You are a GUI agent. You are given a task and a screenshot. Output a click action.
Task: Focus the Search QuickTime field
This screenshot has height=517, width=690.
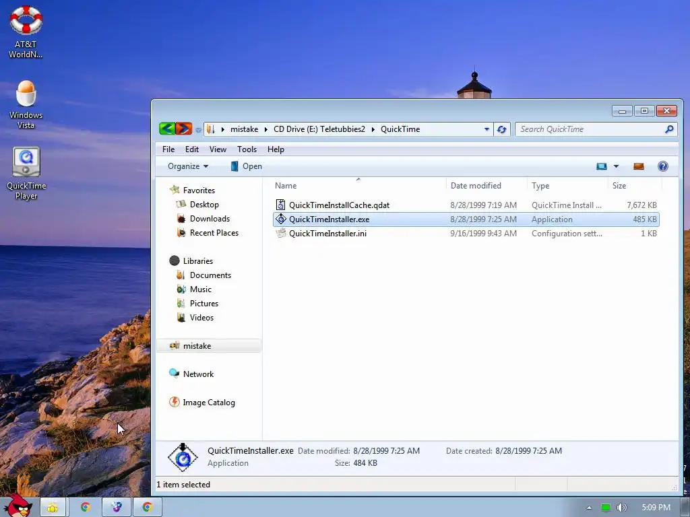[x=591, y=129]
